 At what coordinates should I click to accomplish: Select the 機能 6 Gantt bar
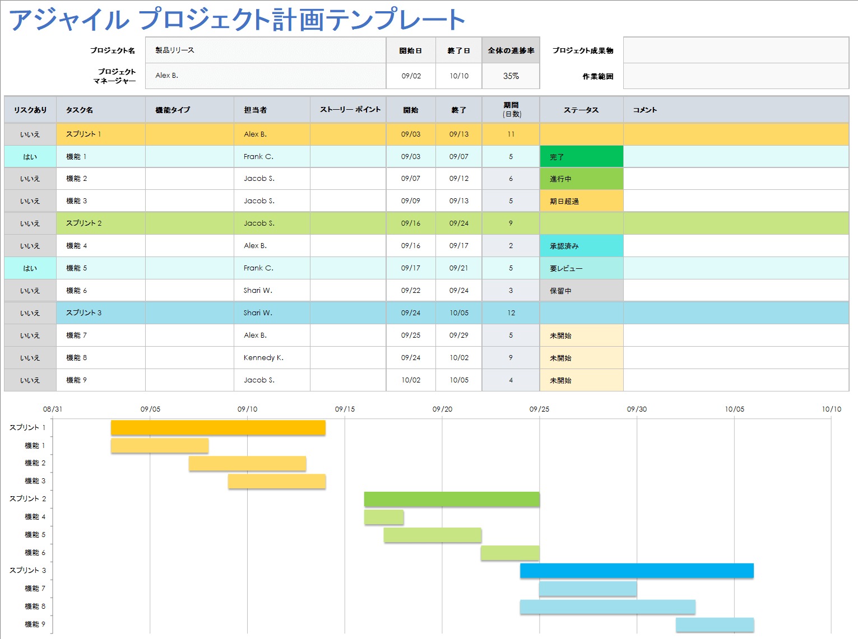(x=510, y=553)
